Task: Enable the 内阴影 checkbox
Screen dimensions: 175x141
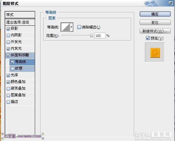Action: point(8,35)
